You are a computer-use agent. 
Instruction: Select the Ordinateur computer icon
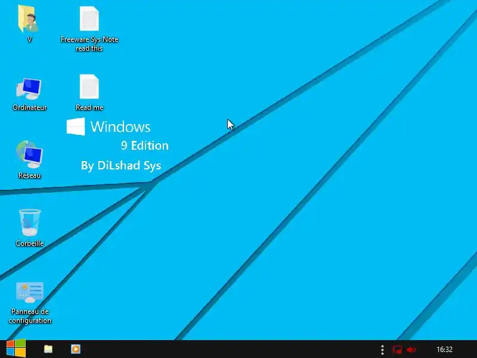click(x=29, y=88)
